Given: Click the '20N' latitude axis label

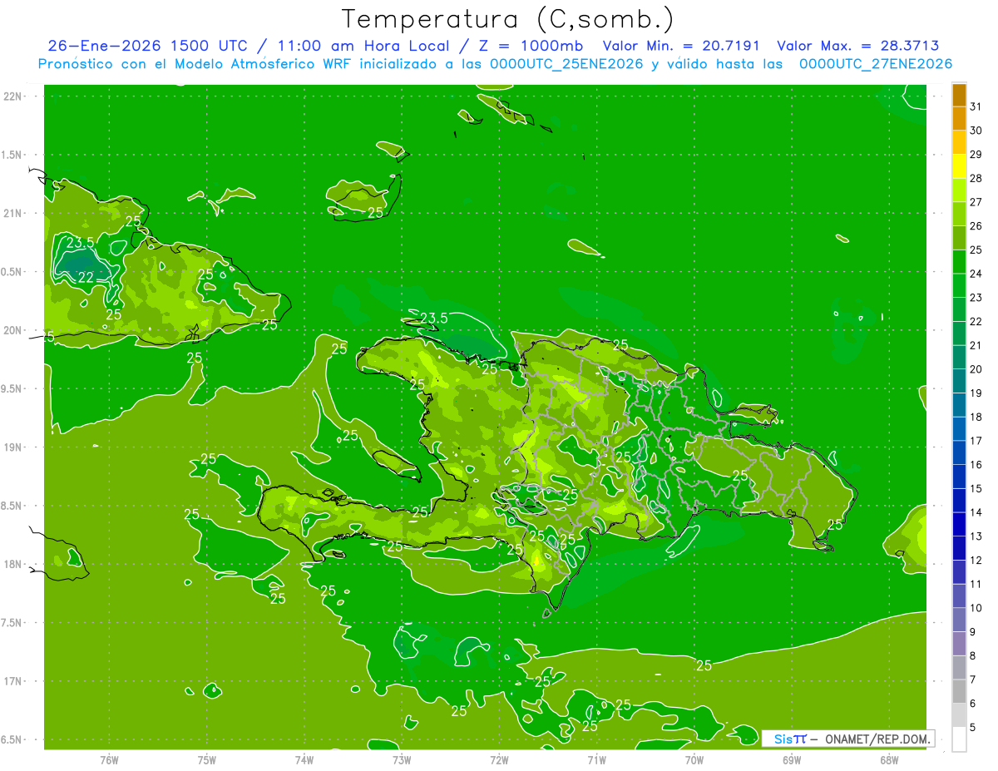Looking at the screenshot, I should 13,330.
